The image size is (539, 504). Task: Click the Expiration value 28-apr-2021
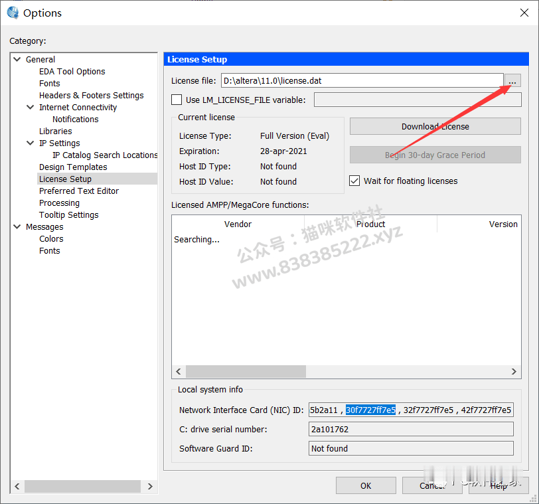pyautogui.click(x=283, y=151)
